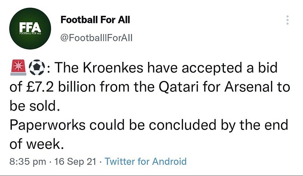Click the word Paperworks in the tweet
Screen dimensions: 303x176
pos(47,125)
